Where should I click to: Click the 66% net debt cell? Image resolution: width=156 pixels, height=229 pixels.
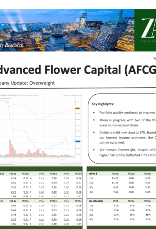click(132, 215)
